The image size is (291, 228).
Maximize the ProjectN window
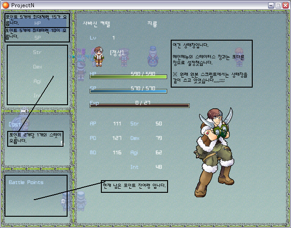point(278,5)
